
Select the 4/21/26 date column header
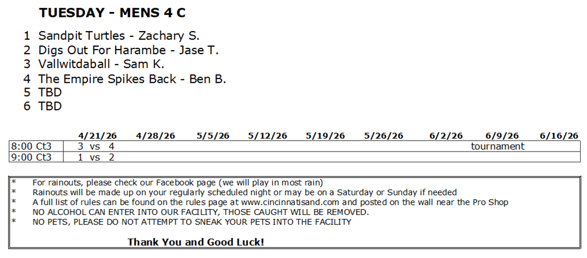[97, 136]
